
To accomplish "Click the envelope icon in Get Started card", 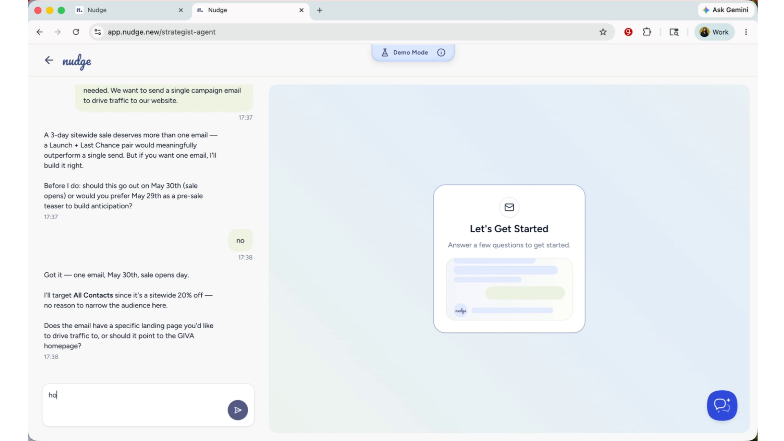I will point(509,207).
